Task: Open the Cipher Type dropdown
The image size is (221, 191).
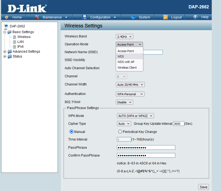Action: 124,124
